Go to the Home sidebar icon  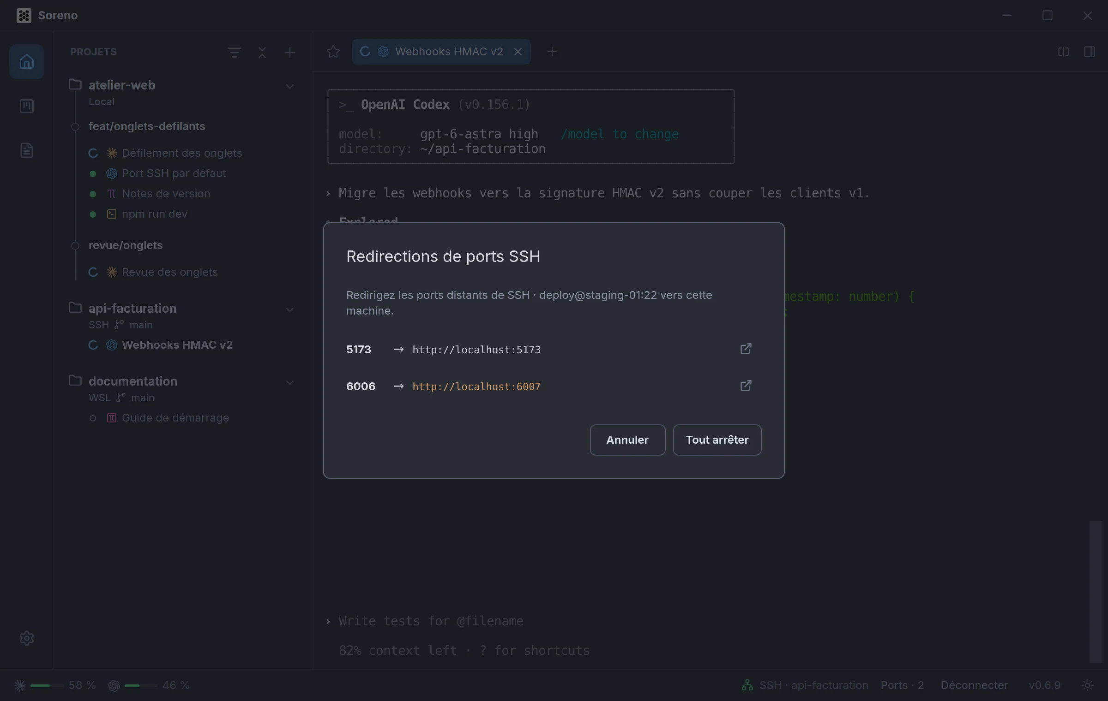tap(27, 62)
